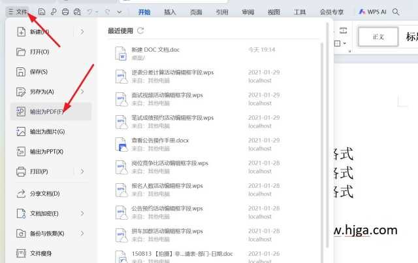
Task: Choose 保存(S) in the file menu
Action: click(x=51, y=72)
